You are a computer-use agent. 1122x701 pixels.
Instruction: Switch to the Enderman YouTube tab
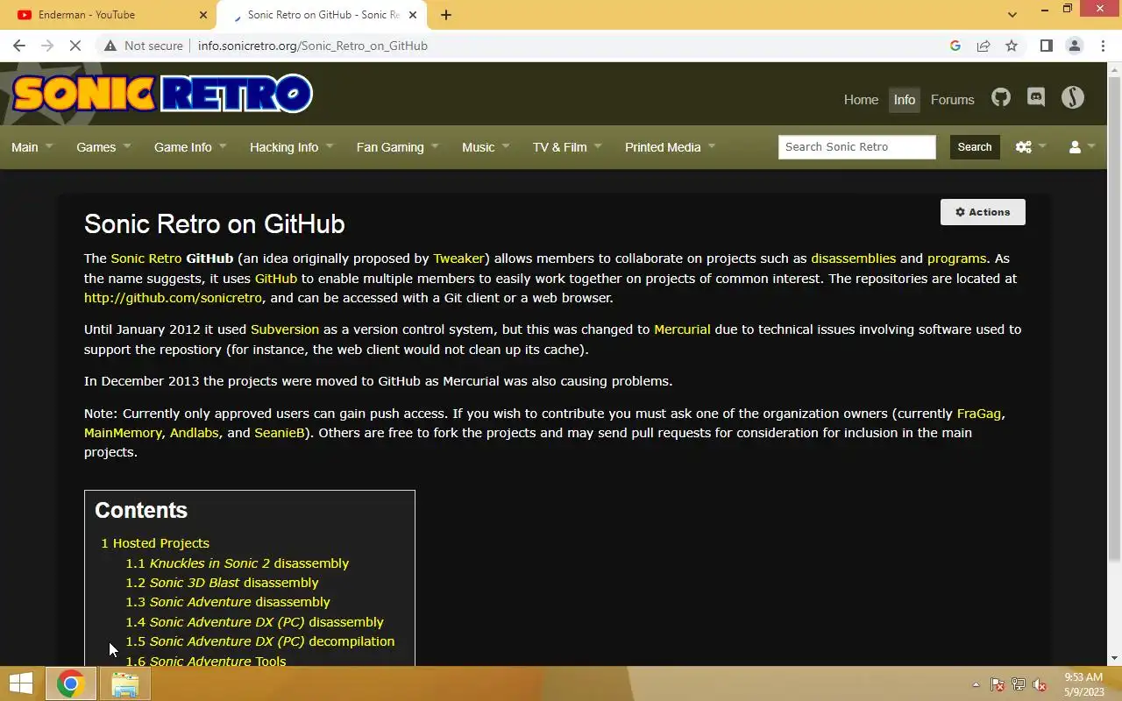110,15
